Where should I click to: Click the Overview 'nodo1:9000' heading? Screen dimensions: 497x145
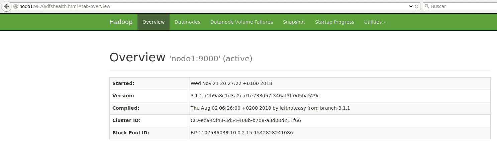pos(181,58)
